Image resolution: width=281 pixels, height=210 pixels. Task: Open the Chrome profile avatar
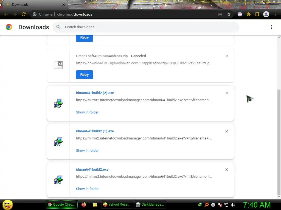[266, 14]
